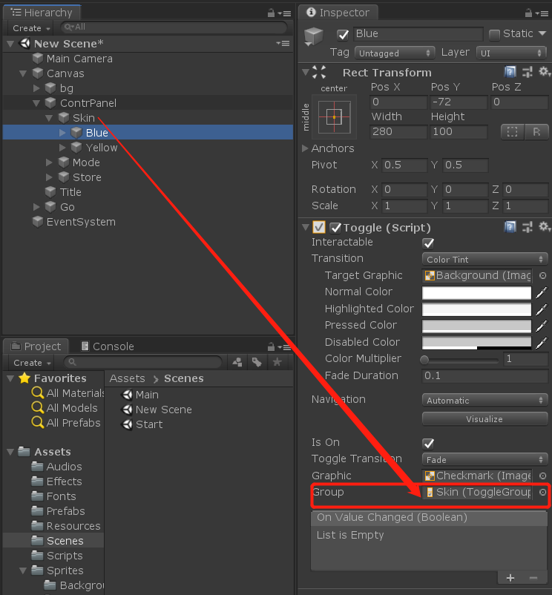Pick Highlighted Color with eyedropper
Screen dimensions: 552x595
[x=542, y=309]
